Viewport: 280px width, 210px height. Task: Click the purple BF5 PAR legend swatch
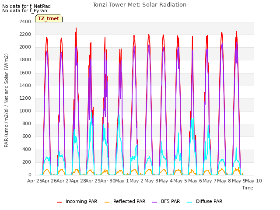click(x=154, y=202)
